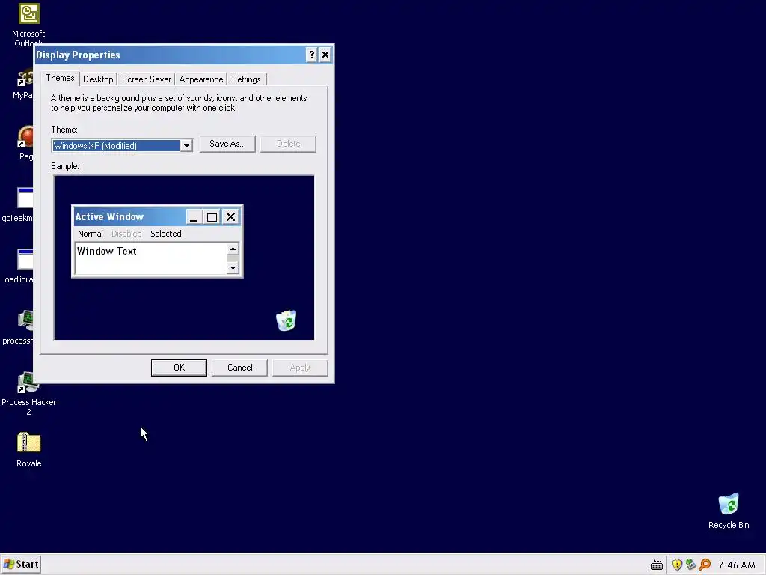Viewport: 766px width, 575px height.
Task: Click the OK button
Action: pyautogui.click(x=179, y=368)
